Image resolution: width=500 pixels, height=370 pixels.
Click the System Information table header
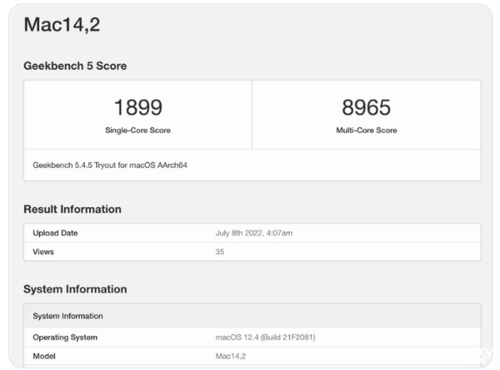click(68, 316)
